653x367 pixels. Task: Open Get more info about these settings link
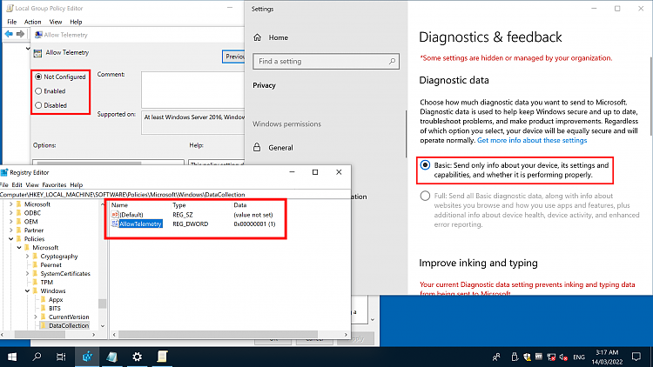coord(532,140)
